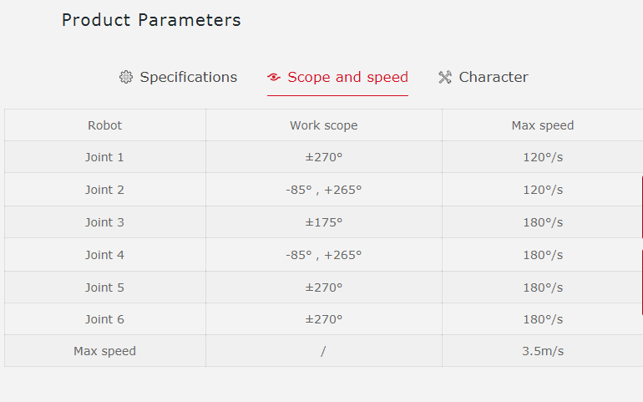
Task: Click the Max speed row label at bottom
Action: coord(104,351)
